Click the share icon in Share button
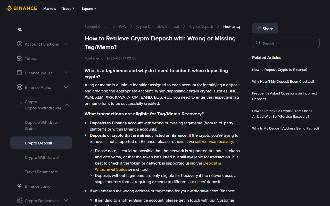Image resolution: width=330 pixels, height=206 pixels. (259, 29)
